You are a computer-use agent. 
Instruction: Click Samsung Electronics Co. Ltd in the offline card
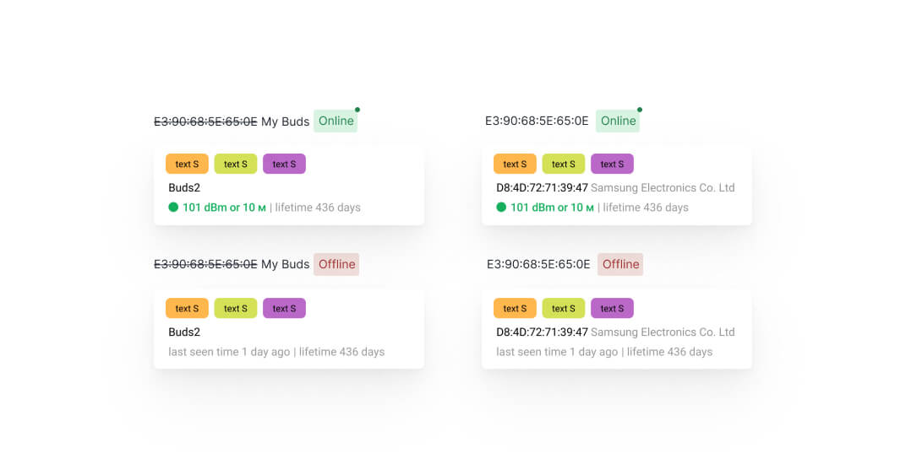[x=663, y=332]
